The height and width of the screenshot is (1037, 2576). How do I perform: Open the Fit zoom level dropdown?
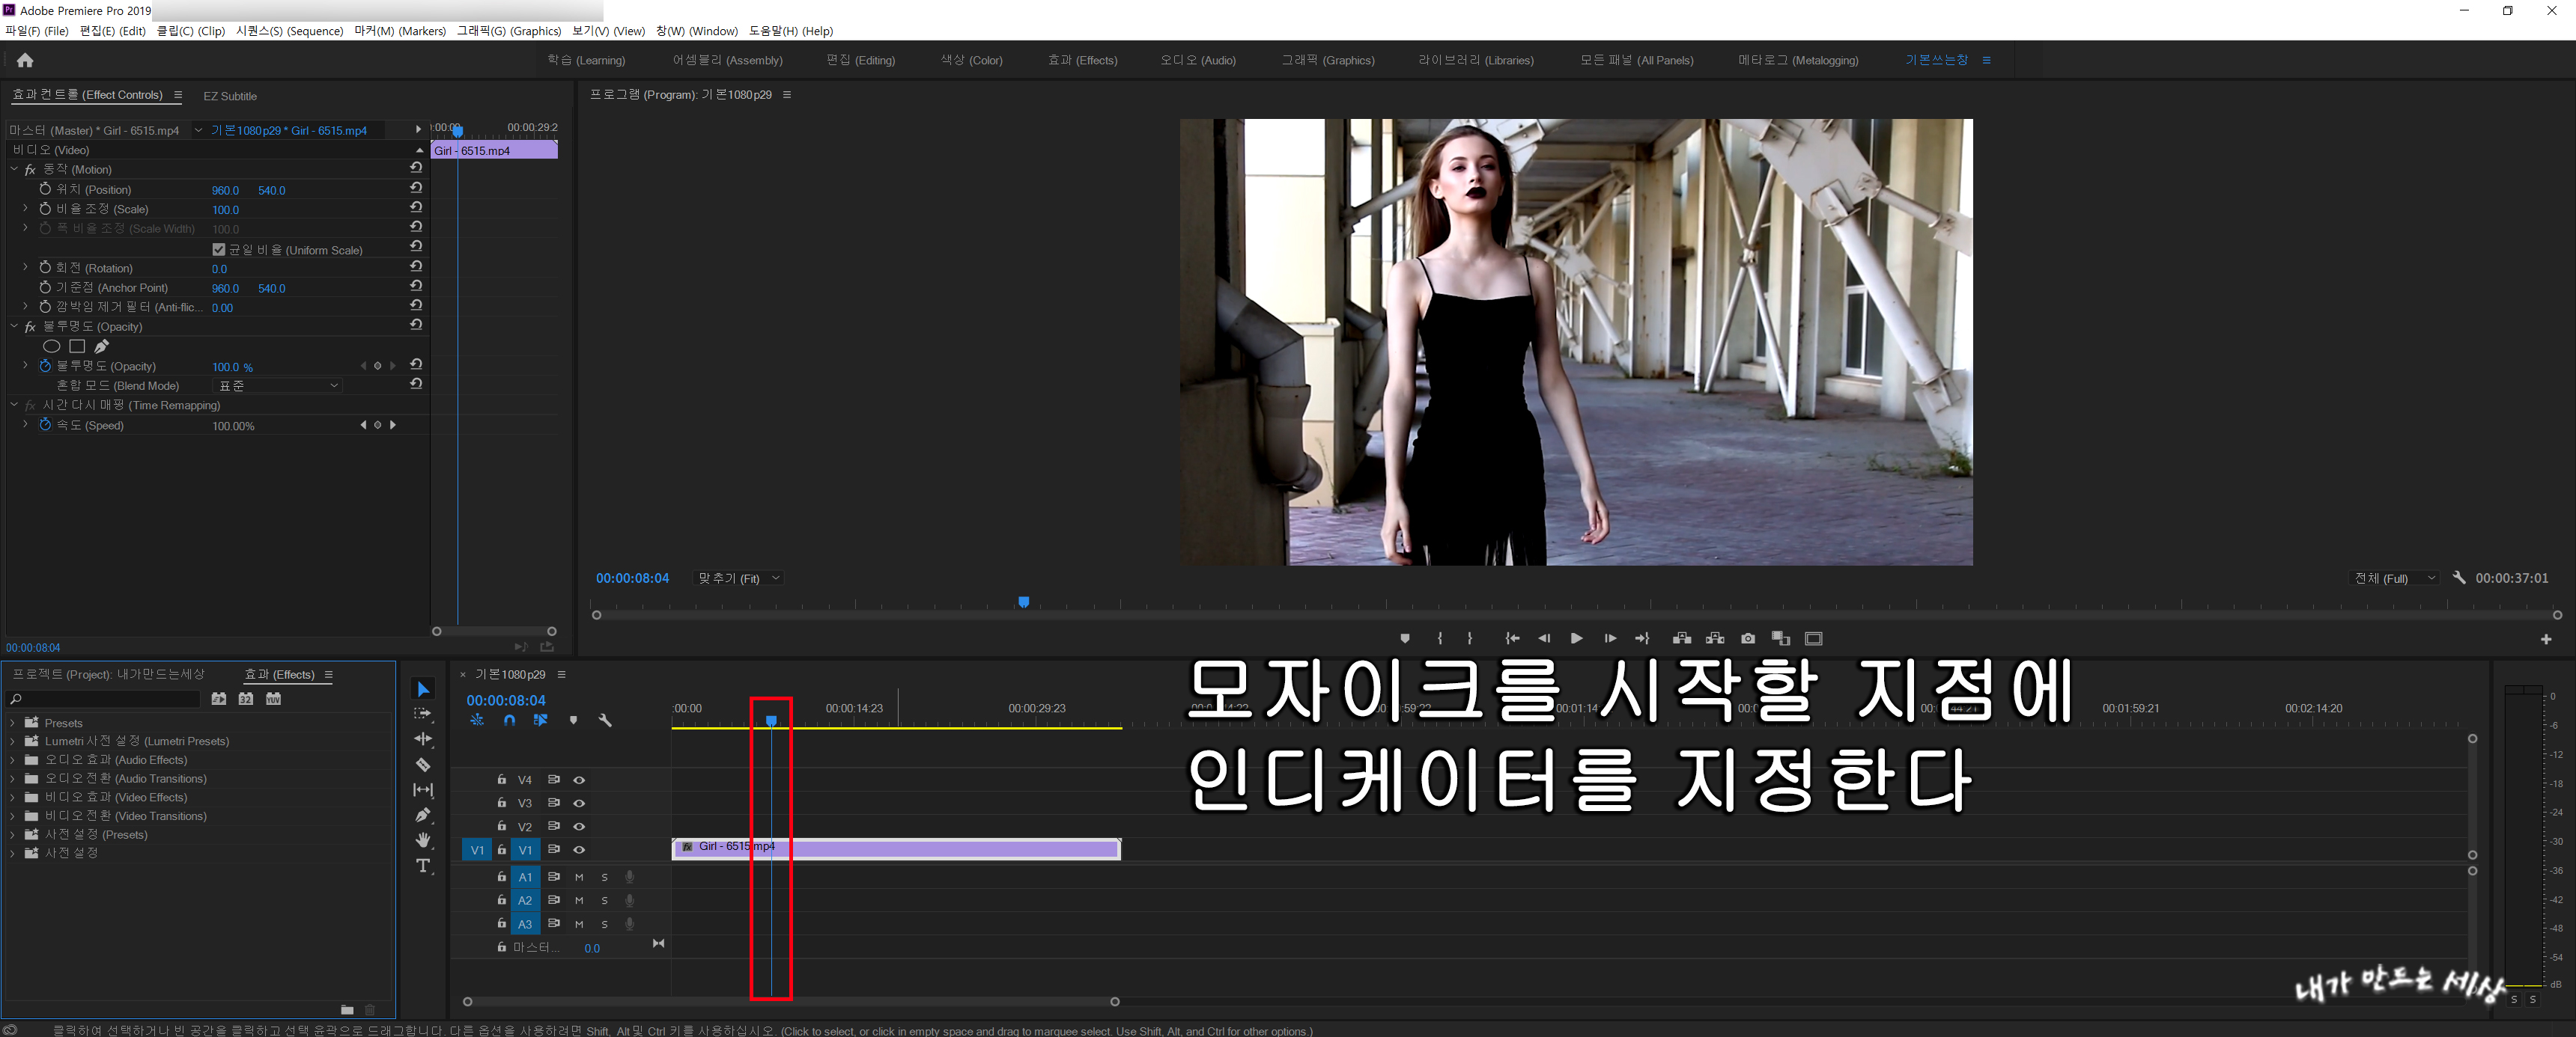739,578
